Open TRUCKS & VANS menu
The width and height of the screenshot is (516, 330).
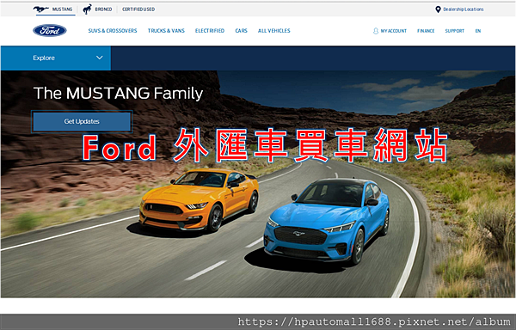point(166,31)
